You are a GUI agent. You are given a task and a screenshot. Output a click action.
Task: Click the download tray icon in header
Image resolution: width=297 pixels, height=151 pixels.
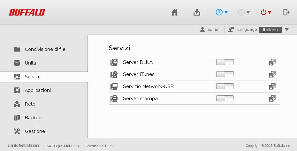[197, 12]
